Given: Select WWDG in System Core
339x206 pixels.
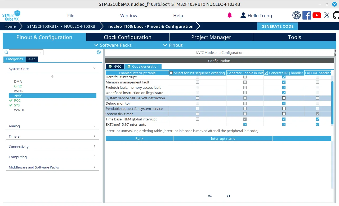Looking at the screenshot, I should tap(20, 110).
